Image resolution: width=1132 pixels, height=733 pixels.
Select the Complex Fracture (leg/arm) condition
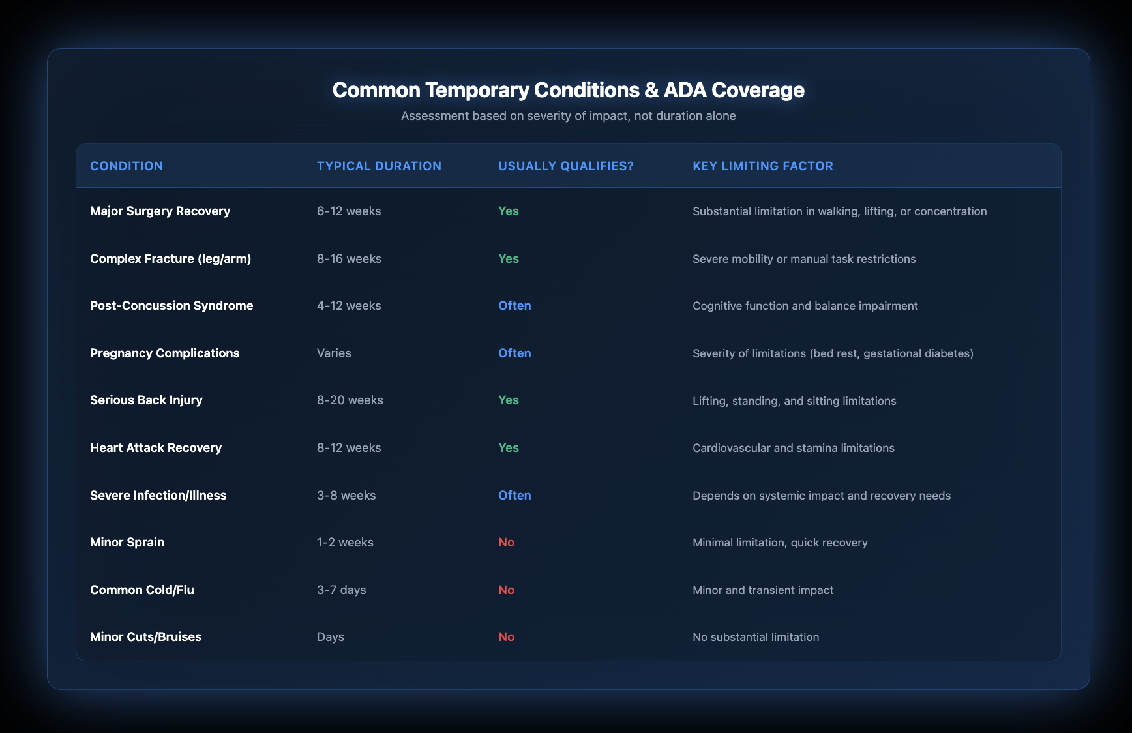point(170,259)
